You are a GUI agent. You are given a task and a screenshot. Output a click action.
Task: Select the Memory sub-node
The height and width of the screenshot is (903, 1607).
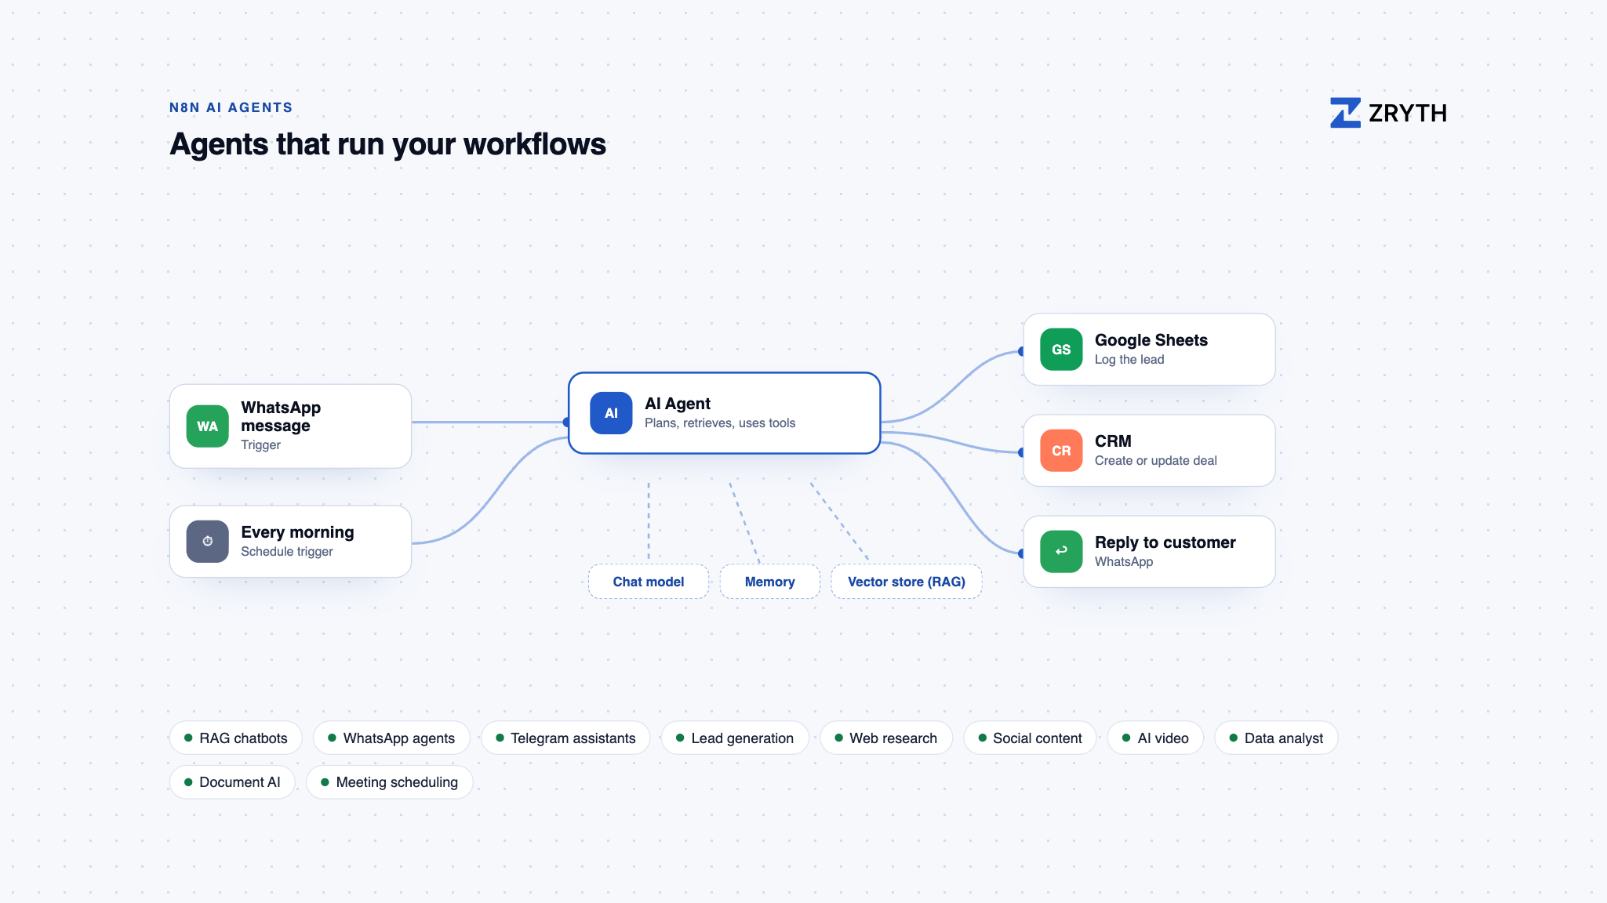coord(769,582)
